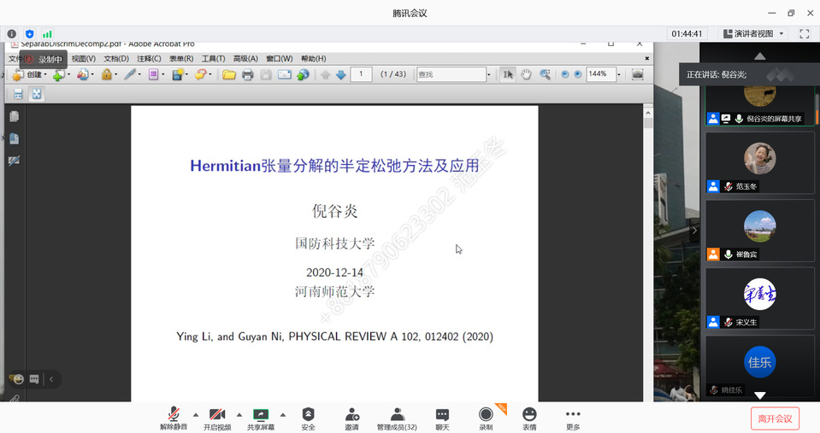Expand the 演讲者视图 view dropdown
The width and height of the screenshot is (820, 433).
[752, 33]
